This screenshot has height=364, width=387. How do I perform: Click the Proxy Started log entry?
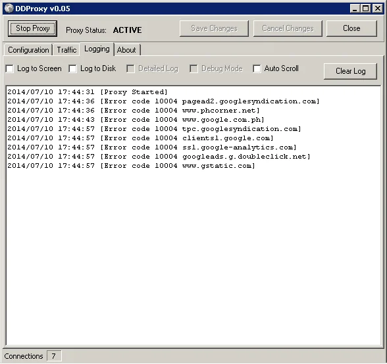[88, 92]
